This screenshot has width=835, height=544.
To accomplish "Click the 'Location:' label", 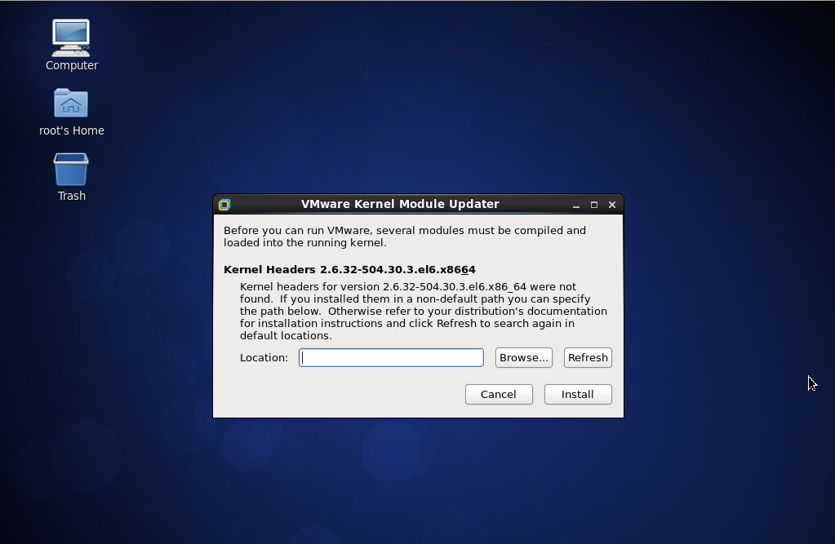I will (264, 358).
